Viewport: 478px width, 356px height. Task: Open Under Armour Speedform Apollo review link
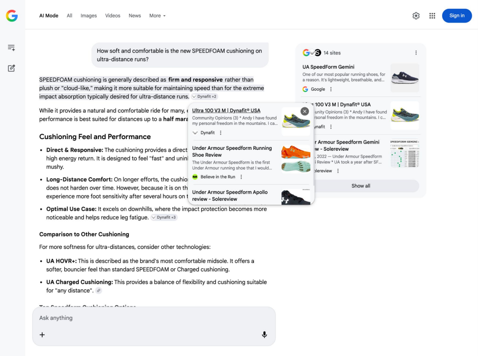click(x=230, y=195)
